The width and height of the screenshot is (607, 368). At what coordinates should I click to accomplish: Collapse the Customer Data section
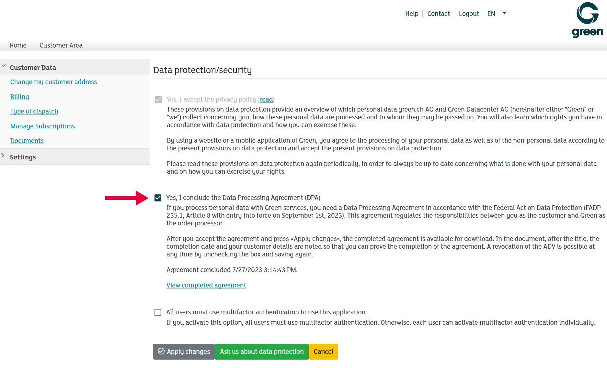pos(4,66)
